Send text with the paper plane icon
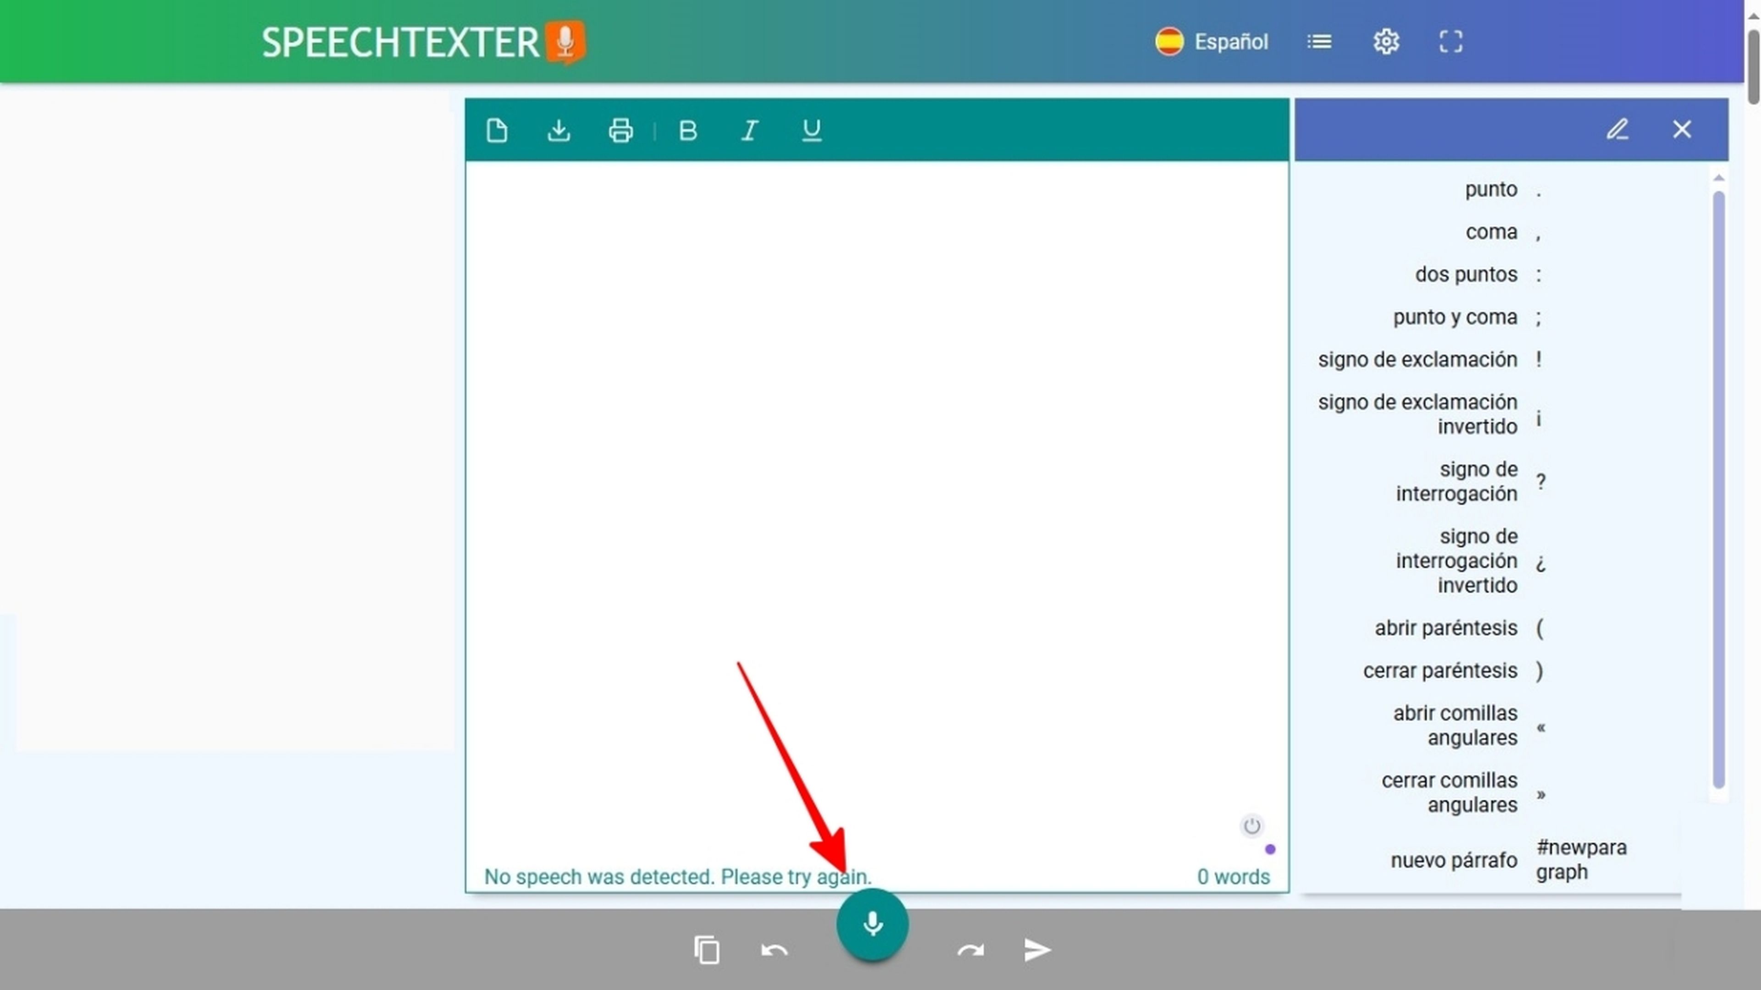This screenshot has width=1761, height=990. coord(1037,950)
